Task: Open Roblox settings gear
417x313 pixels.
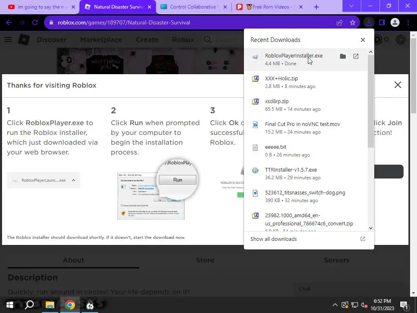Action: click(x=401, y=40)
